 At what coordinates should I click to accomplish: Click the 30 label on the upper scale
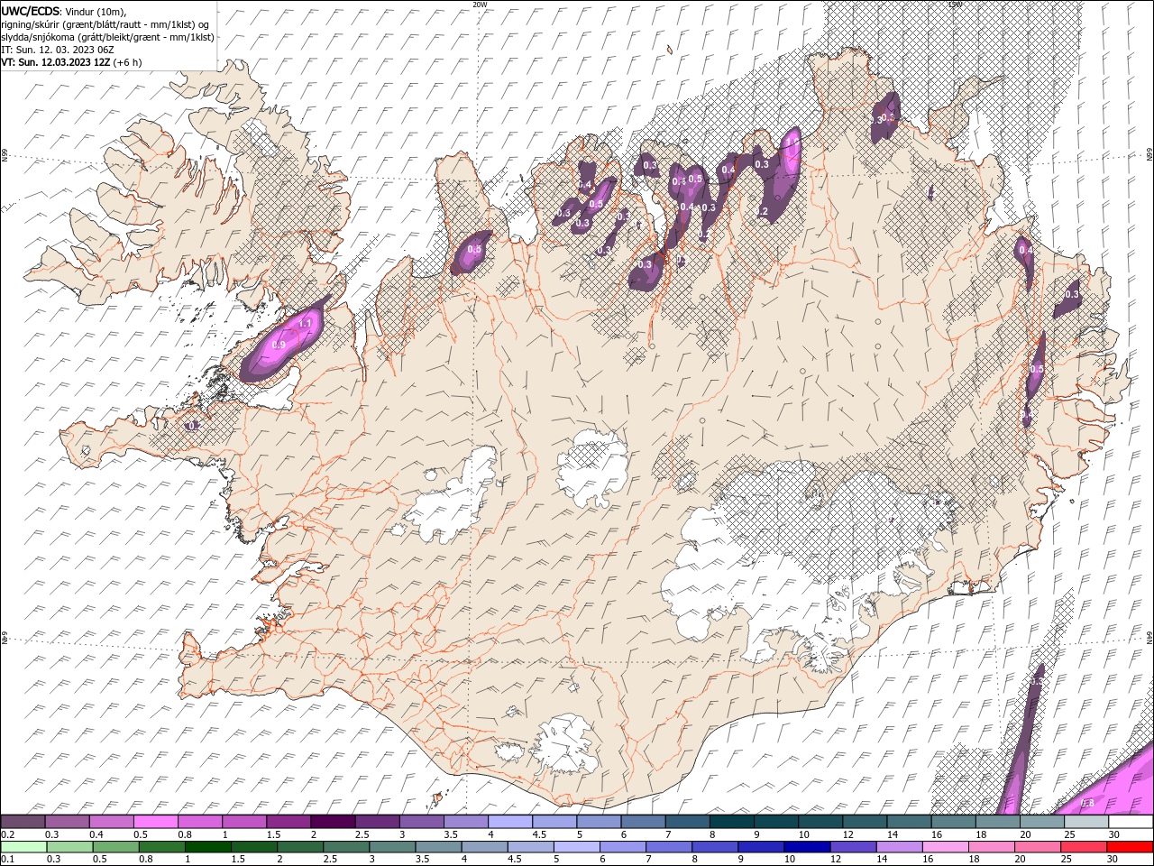pyautogui.click(x=1114, y=834)
